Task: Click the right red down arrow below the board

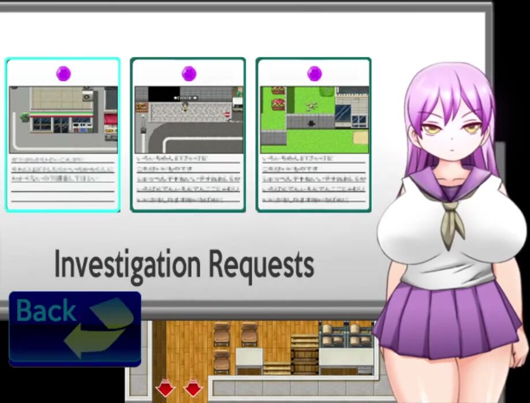Action: [x=192, y=389]
